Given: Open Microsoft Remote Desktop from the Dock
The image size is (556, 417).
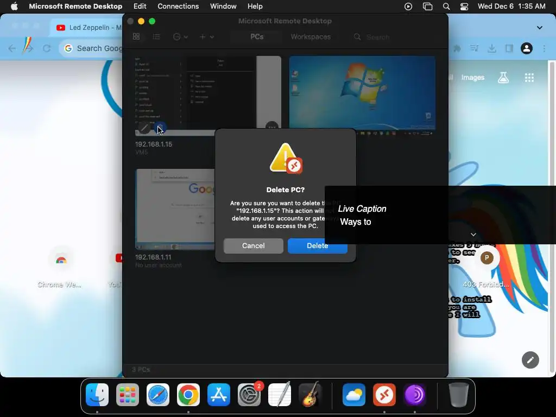Looking at the screenshot, I should pos(384,394).
